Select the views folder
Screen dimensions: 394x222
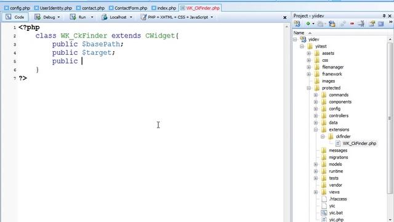334,192
